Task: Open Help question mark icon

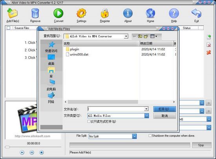Action: coord(174,13)
